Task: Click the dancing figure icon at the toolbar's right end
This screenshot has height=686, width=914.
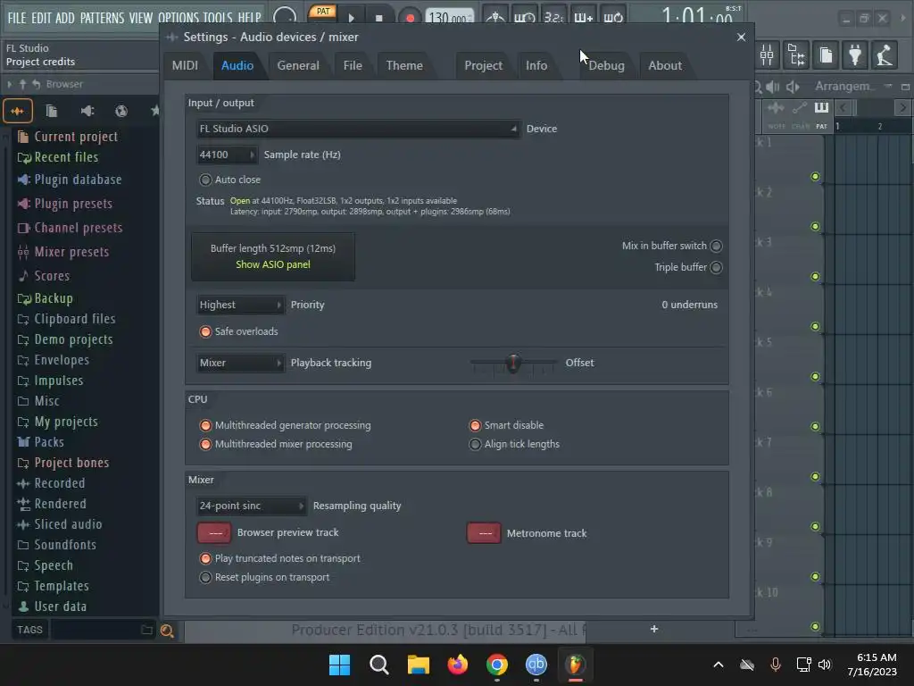Action: pyautogui.click(x=885, y=55)
